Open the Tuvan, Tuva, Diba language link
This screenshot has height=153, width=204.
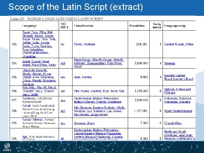(39, 44)
